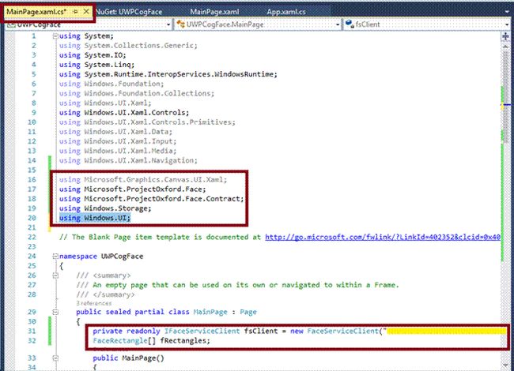The image size is (514, 371).
Task: Click the vertical scrollbar down arrow
Action: tap(505, 365)
